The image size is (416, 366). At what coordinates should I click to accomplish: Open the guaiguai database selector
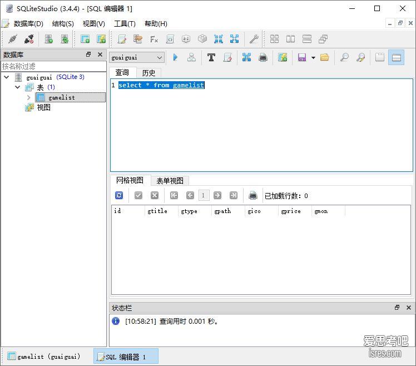coord(137,57)
